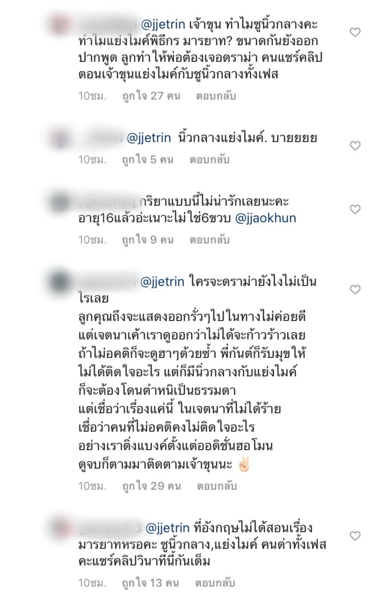Reply to the comment with 9 likes
381x606 pixels.
click(x=210, y=240)
